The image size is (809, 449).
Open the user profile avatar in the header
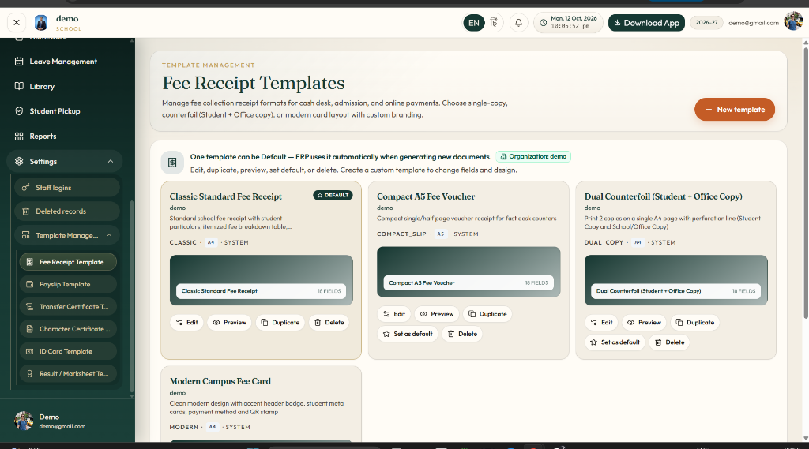click(793, 21)
